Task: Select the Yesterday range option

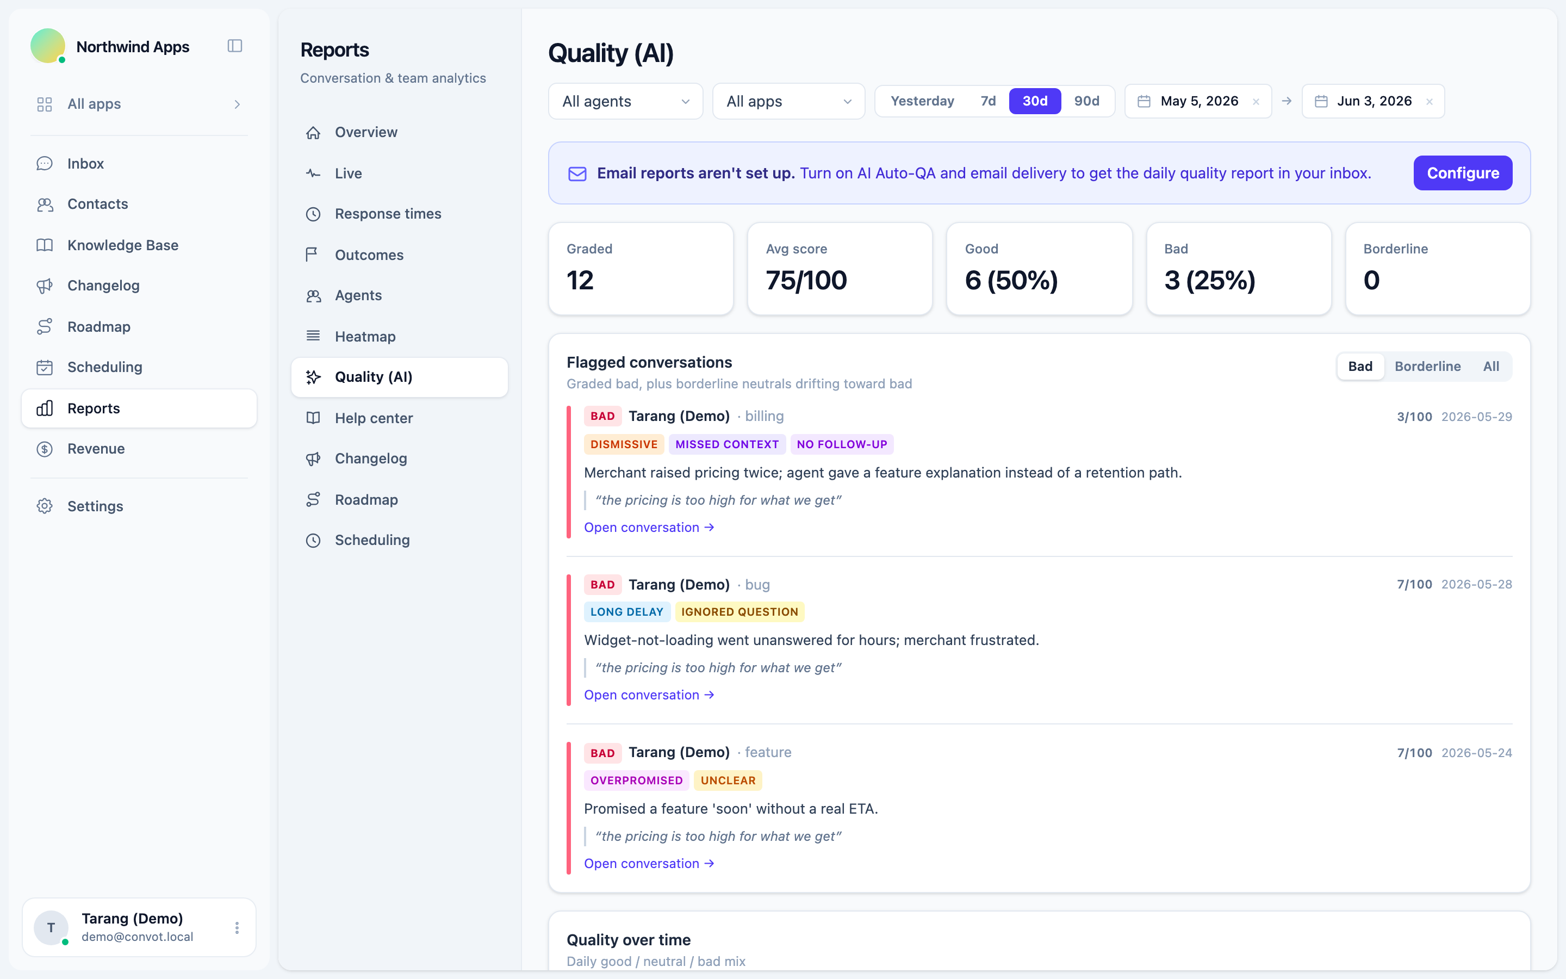Action: tap(922, 101)
